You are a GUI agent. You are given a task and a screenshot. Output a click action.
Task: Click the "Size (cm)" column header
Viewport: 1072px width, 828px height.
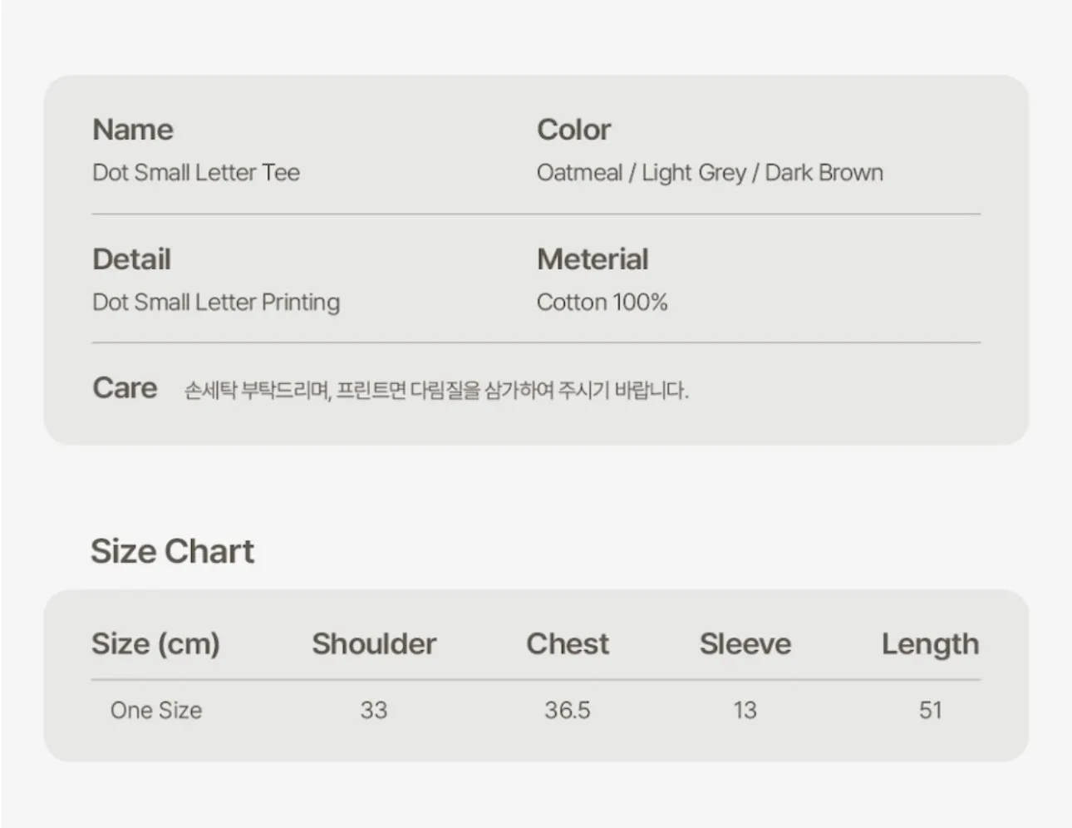coord(155,643)
